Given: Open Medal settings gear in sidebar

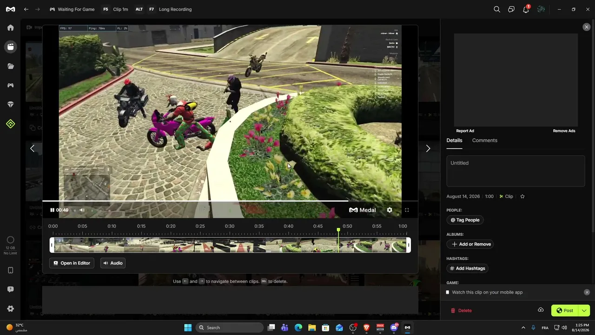Looking at the screenshot, I should 10,308.
